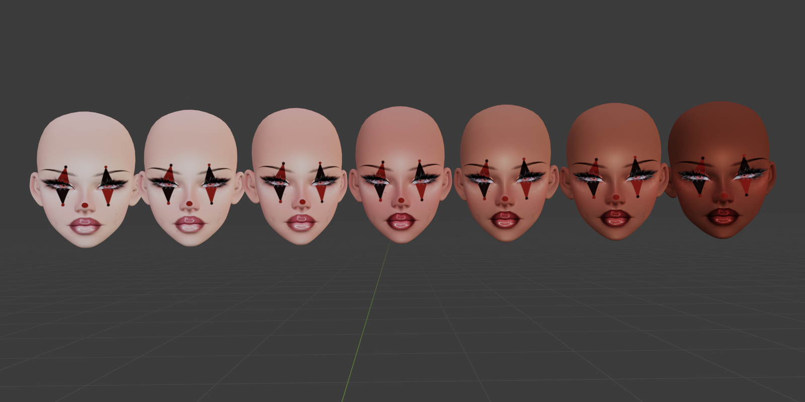Click the second head from left's lips
This screenshot has width=805, height=402.
[189, 223]
